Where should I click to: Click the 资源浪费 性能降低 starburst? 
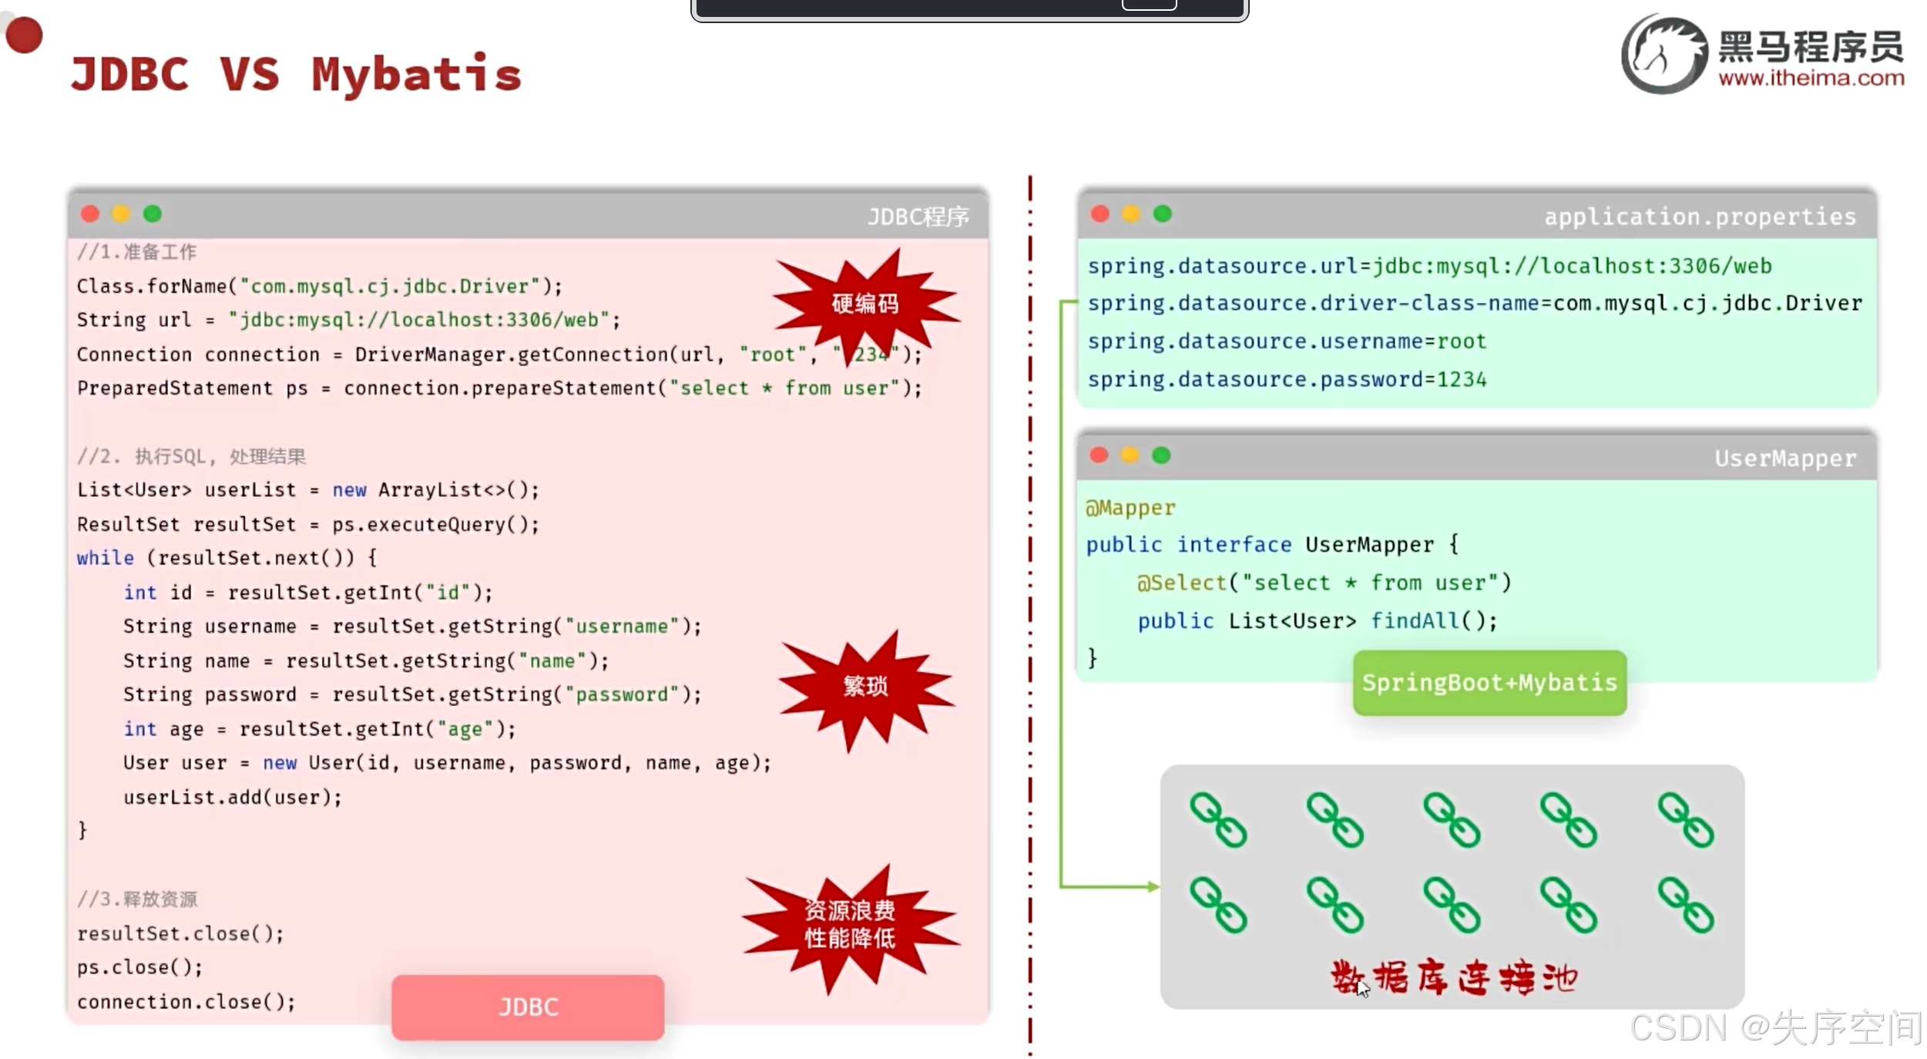[850, 924]
